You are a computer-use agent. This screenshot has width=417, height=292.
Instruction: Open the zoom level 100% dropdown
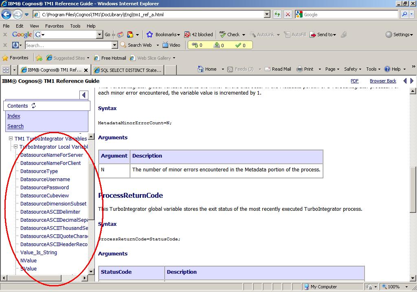[407, 287]
